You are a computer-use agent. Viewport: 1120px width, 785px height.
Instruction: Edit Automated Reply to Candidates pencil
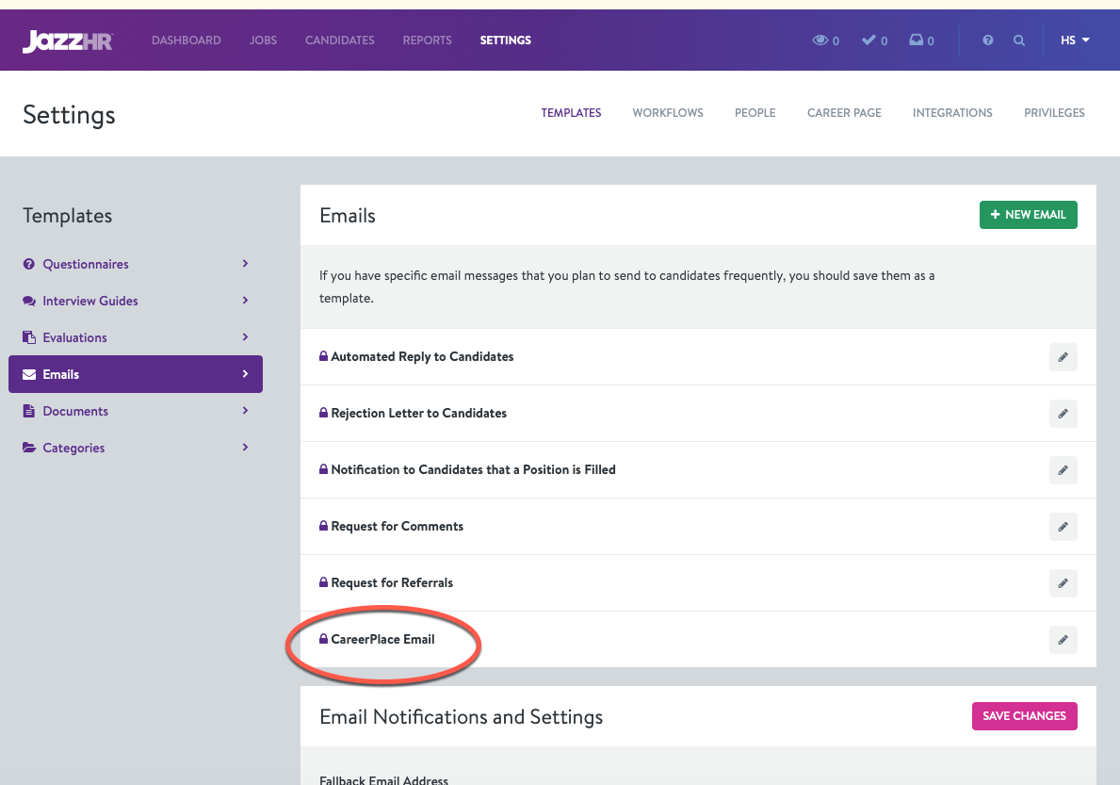[x=1063, y=357]
